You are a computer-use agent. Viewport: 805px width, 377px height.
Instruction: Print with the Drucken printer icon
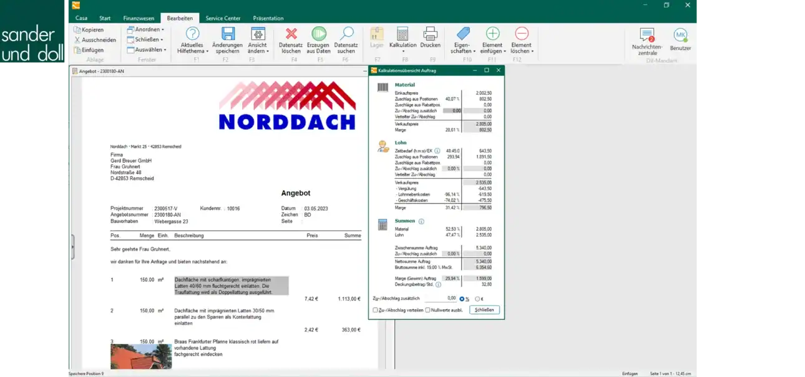(430, 34)
